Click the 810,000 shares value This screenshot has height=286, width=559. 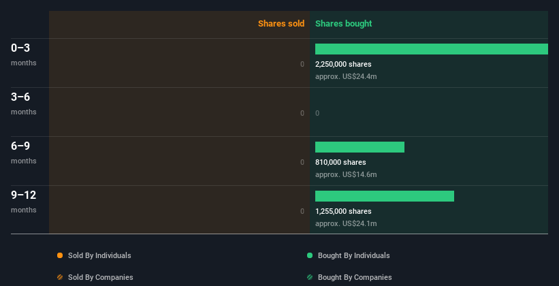tap(340, 162)
